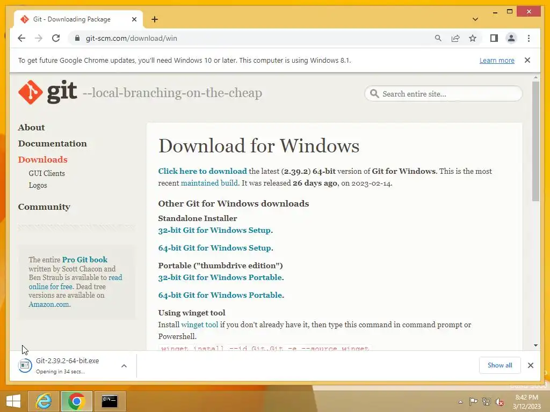The image size is (550, 412).
Task: Go back to the previous page
Action: click(x=21, y=38)
